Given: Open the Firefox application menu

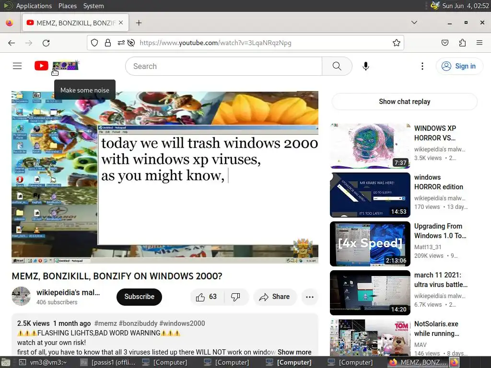Looking at the screenshot, I should [479, 43].
